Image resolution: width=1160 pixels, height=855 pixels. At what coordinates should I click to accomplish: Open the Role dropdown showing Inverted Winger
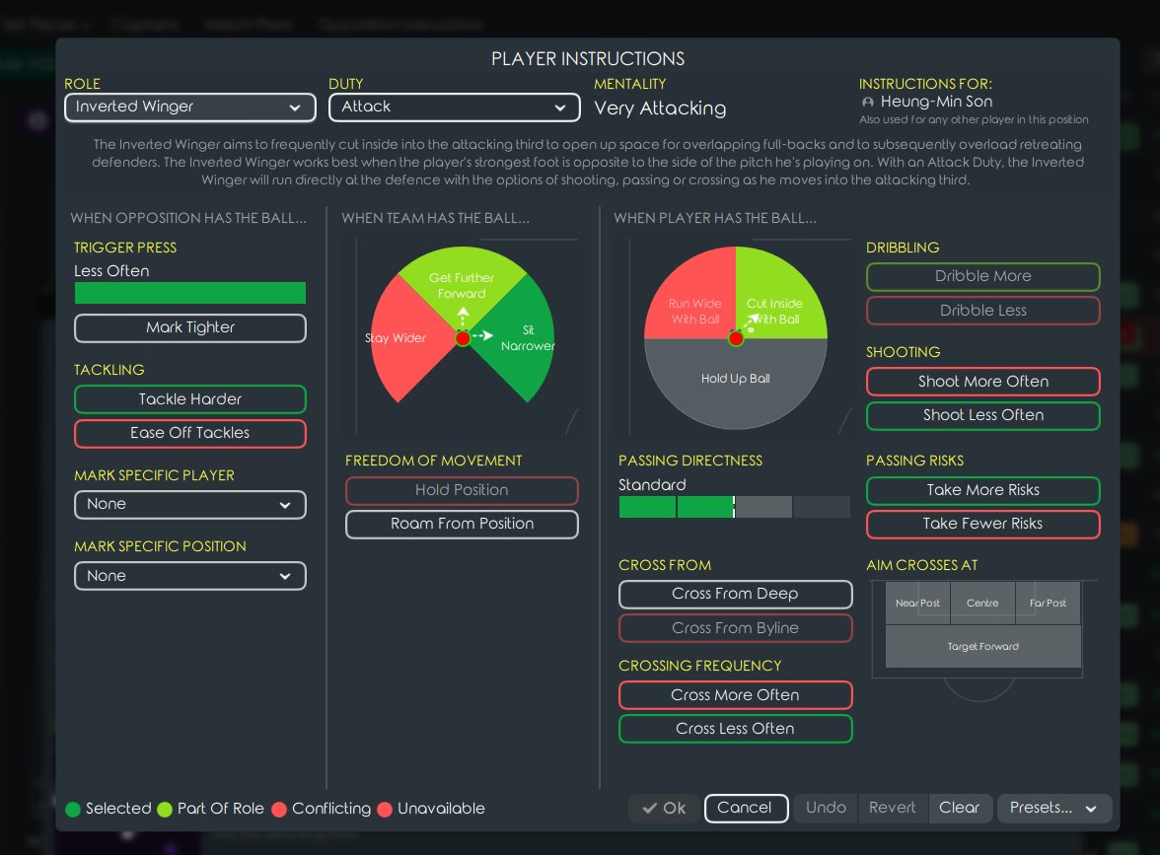point(190,107)
